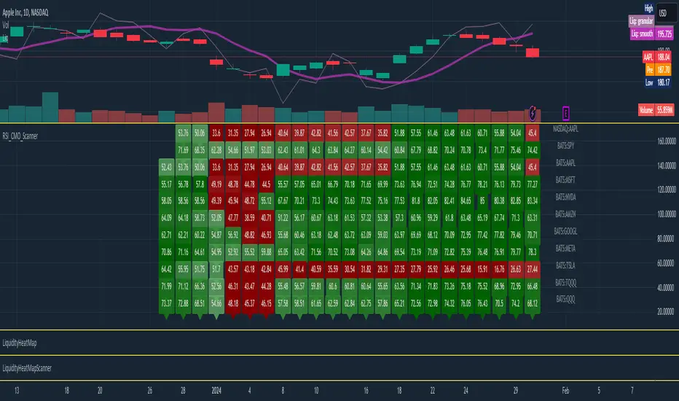Click the 29 date on time axis
Viewport: 679px width, 401px height.
click(x=516, y=391)
